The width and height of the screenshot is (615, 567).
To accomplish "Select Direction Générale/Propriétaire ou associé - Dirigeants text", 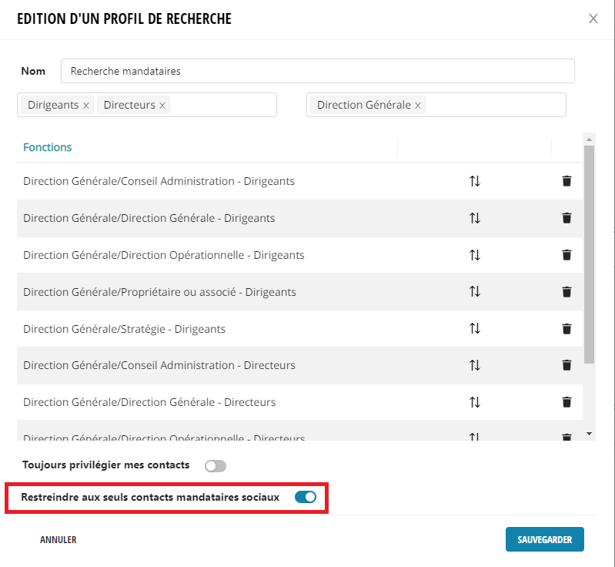I will [x=159, y=292].
